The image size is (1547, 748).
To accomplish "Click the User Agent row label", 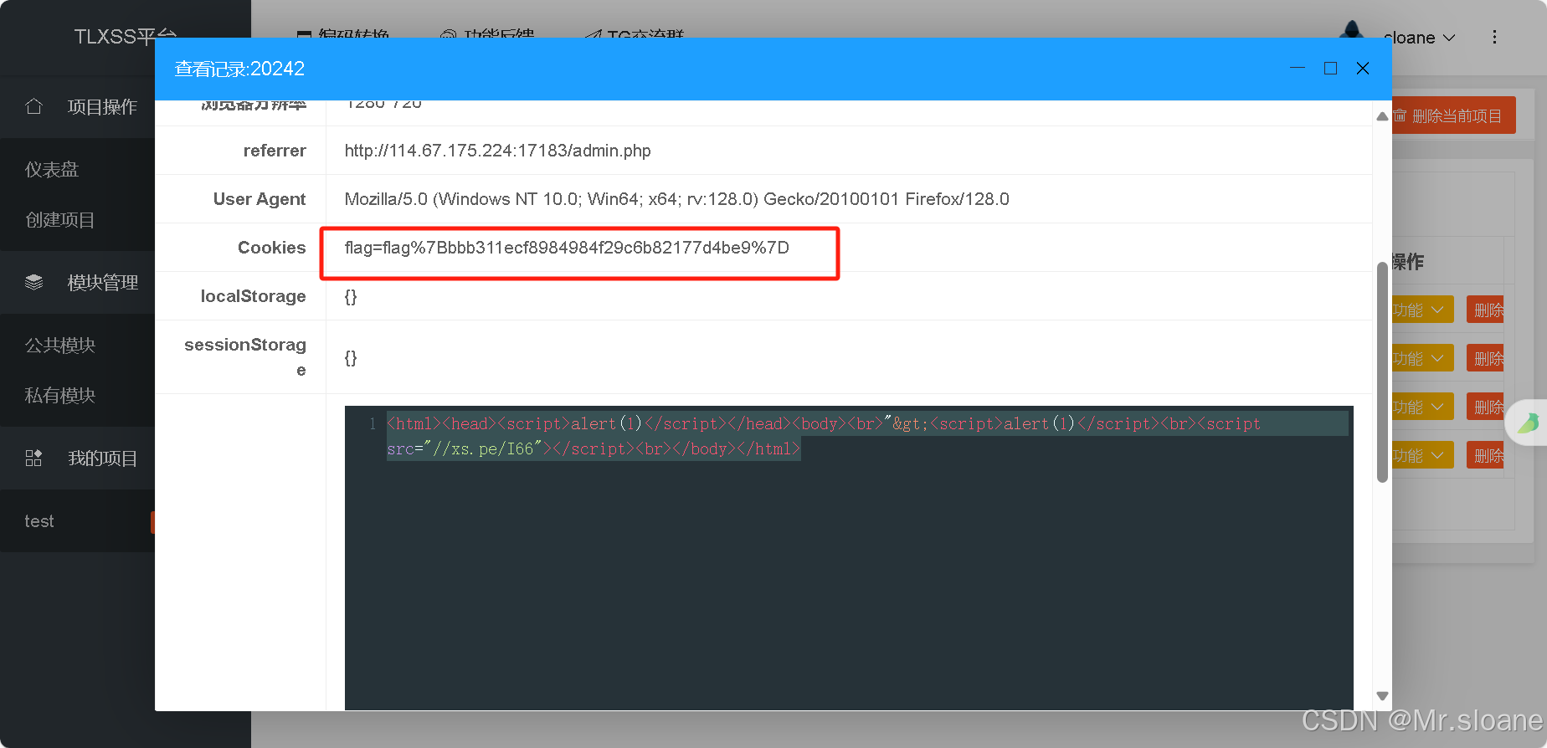I will pos(260,199).
